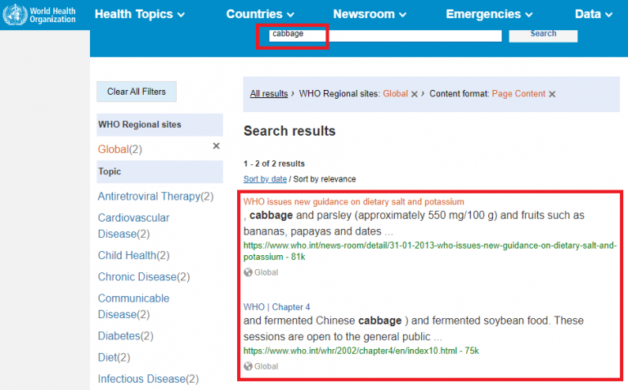Open the Countries dropdown menu
Image resolution: width=628 pixels, height=390 pixels.
click(260, 15)
